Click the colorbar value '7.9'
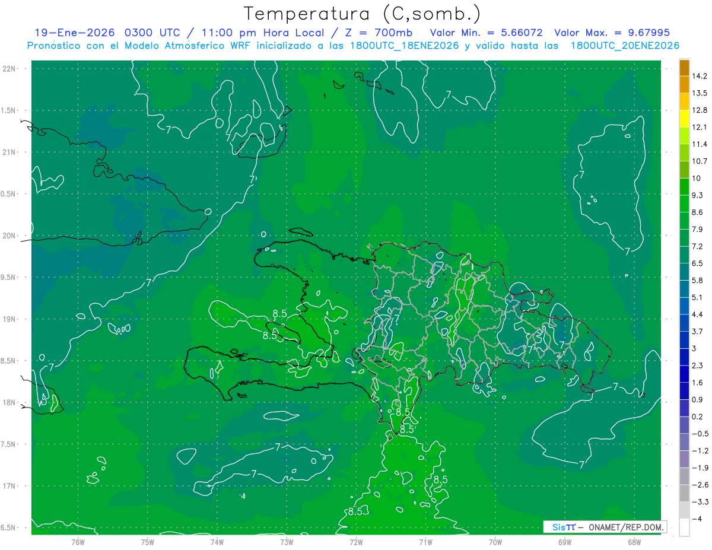712x550 pixels. coord(698,229)
